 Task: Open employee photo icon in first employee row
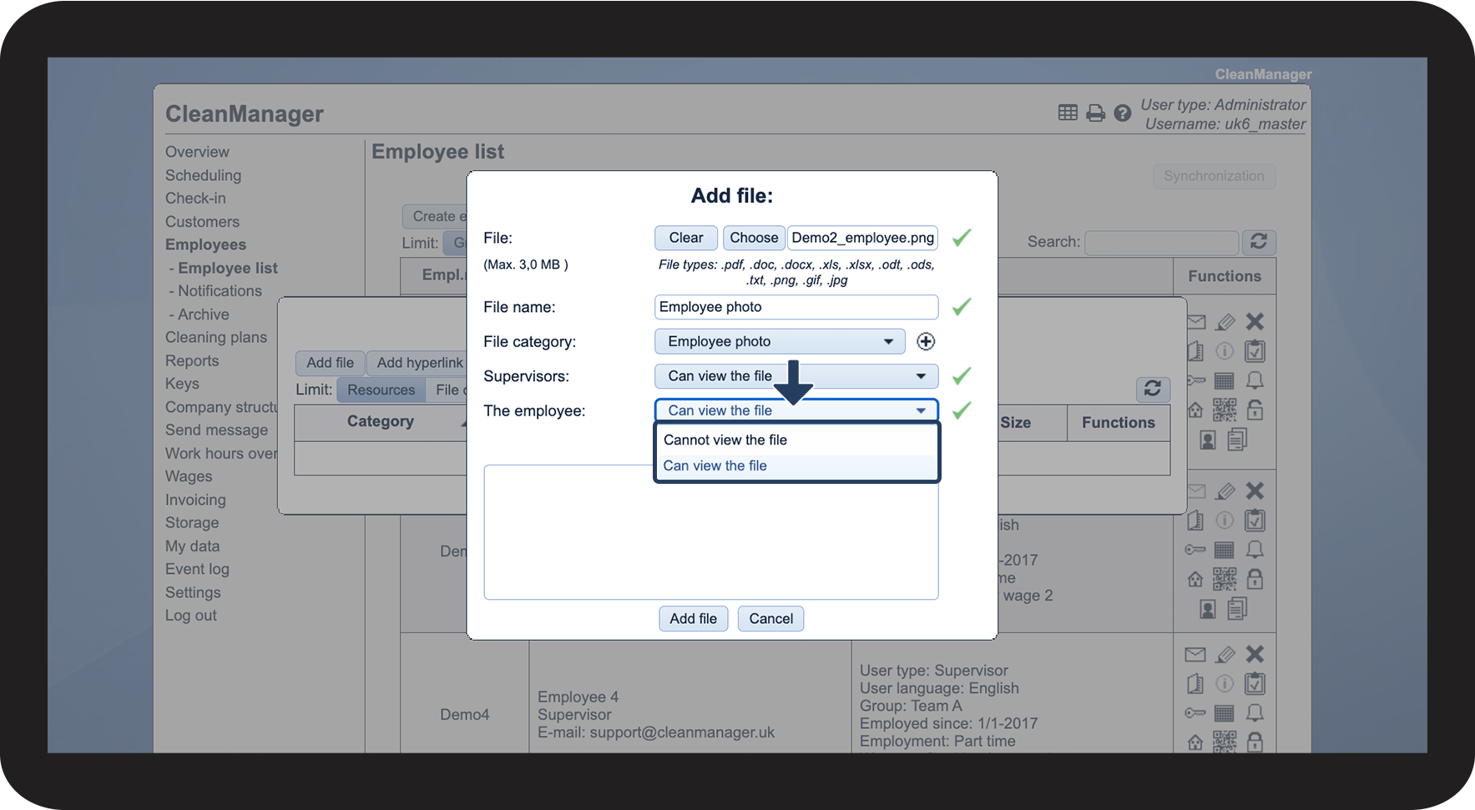1208,440
